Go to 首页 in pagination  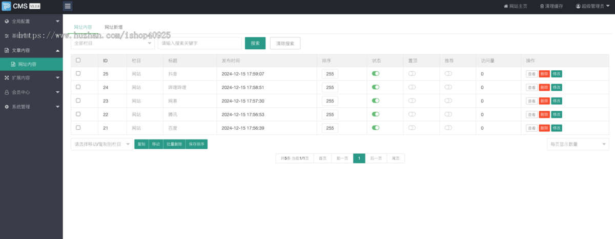click(322, 158)
